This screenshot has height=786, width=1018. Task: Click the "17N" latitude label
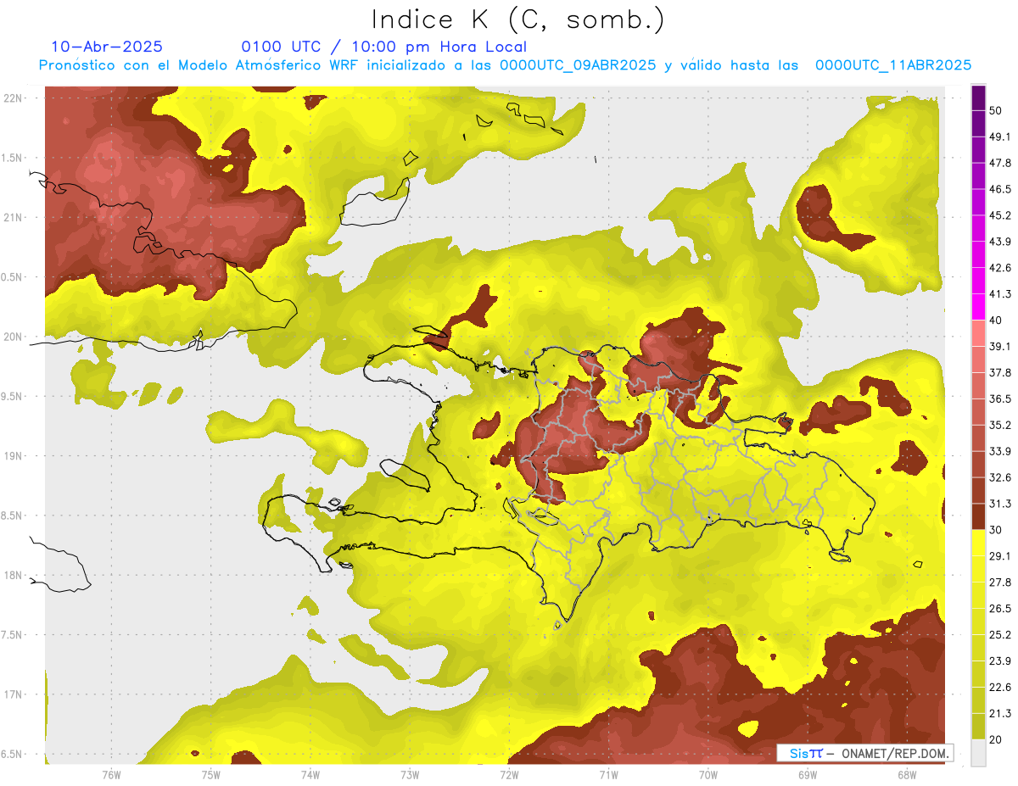(14, 694)
